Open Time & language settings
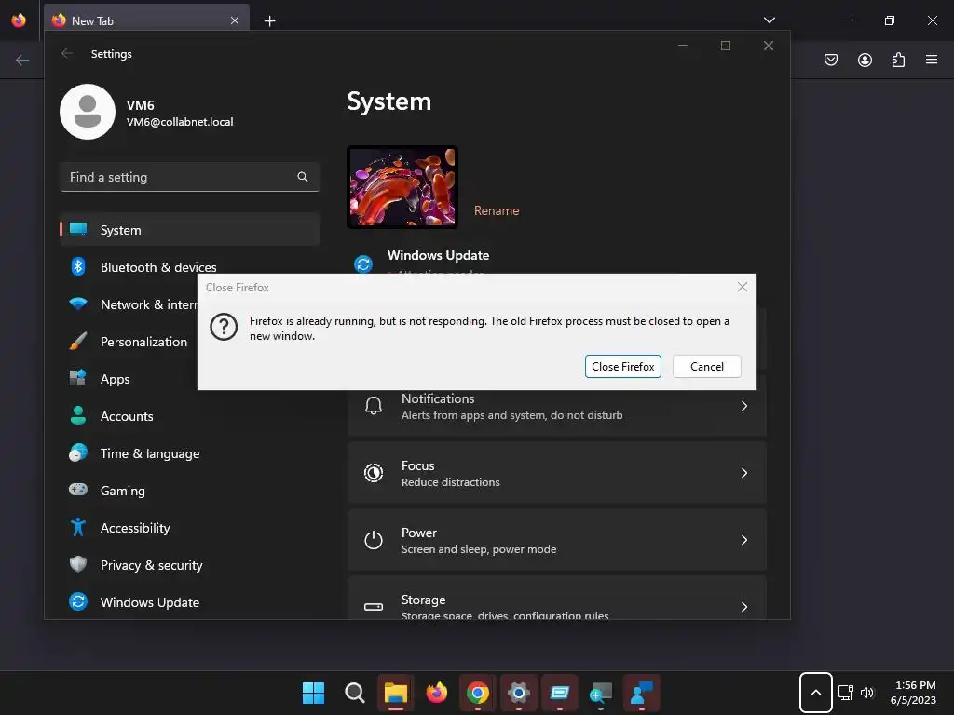Viewport: 954px width, 715px height. click(x=190, y=453)
